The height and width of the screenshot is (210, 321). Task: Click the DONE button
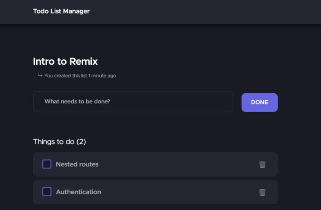260,102
